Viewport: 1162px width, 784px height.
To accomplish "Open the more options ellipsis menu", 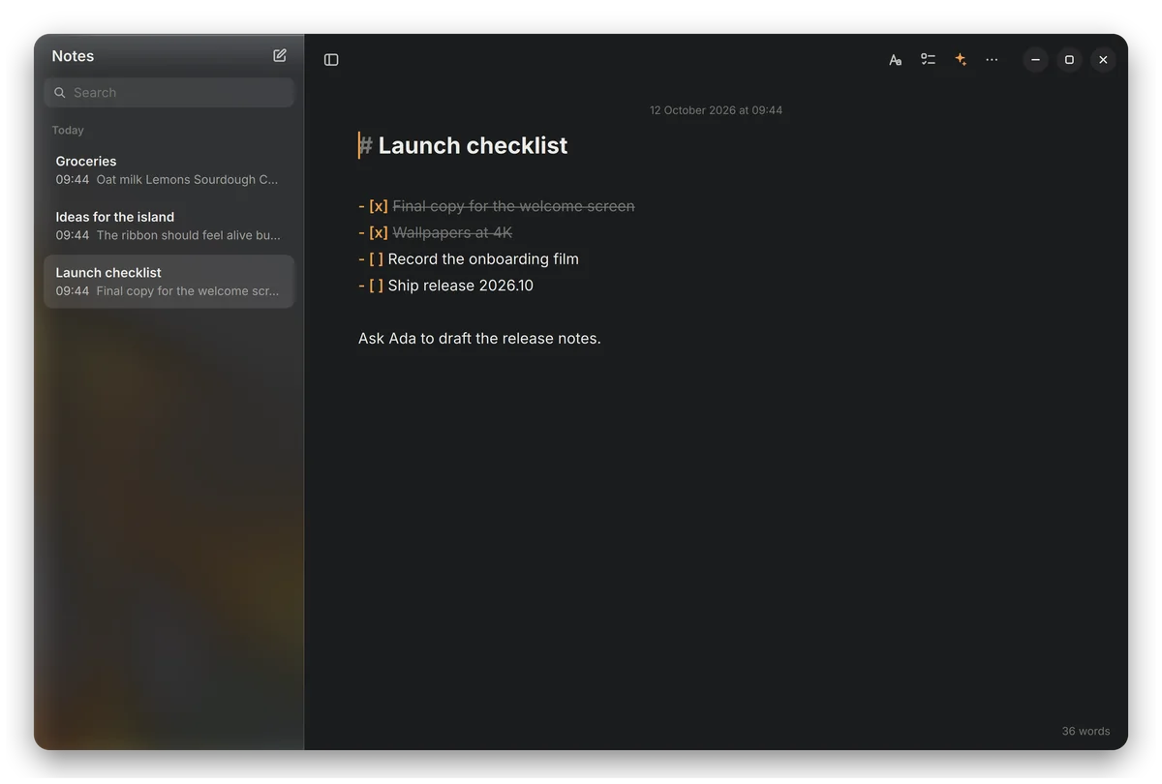I will pos(992,60).
